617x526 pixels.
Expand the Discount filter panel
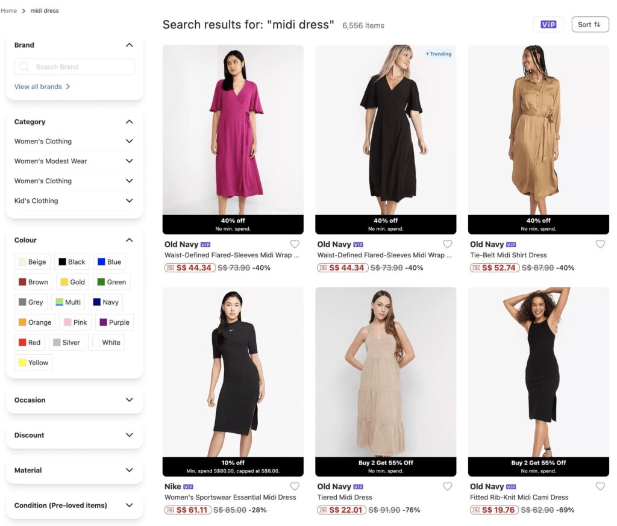75,435
